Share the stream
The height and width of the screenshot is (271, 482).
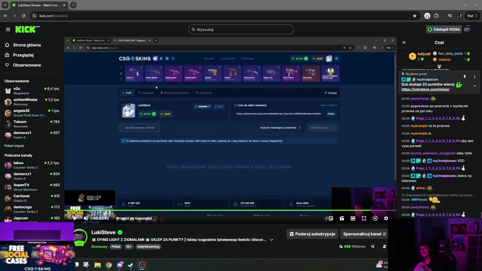coord(372,247)
